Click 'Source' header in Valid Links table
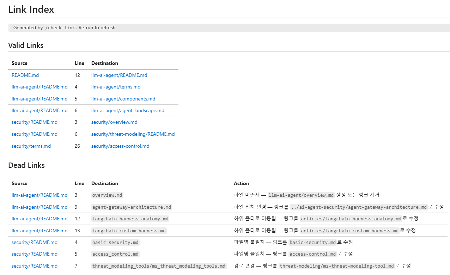 point(19,63)
